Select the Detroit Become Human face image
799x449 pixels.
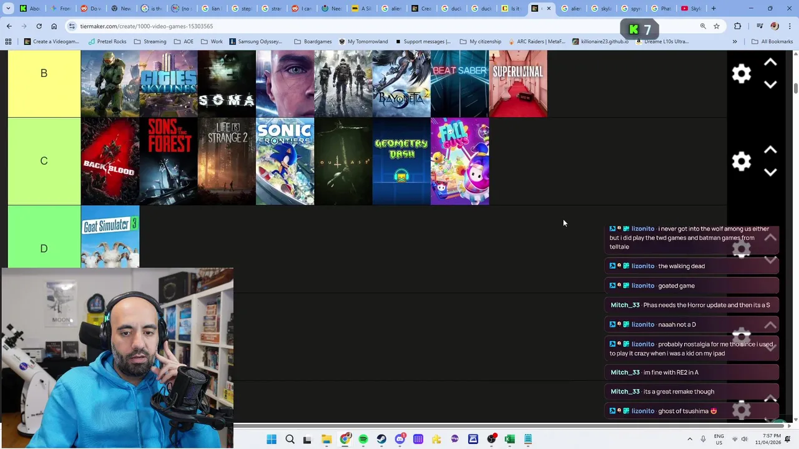click(285, 84)
